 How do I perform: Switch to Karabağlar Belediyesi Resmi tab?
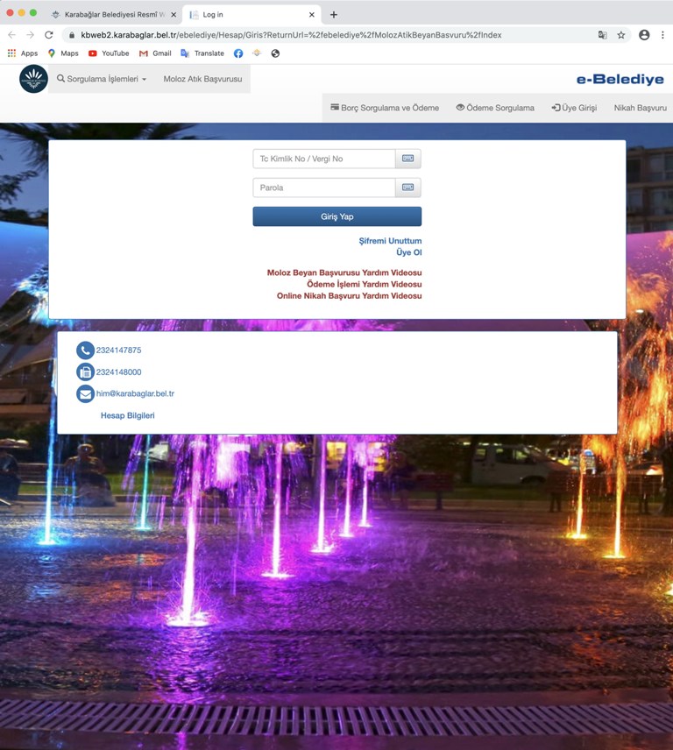click(x=114, y=15)
